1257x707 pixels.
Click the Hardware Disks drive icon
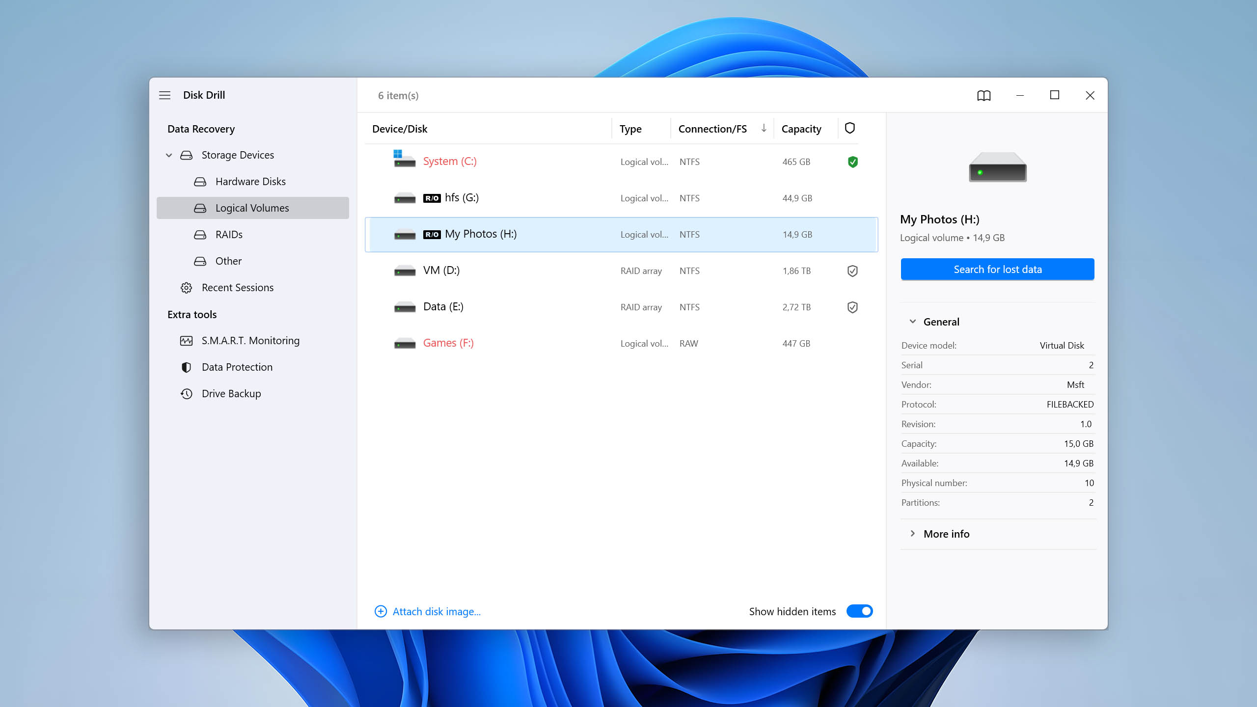(x=200, y=182)
